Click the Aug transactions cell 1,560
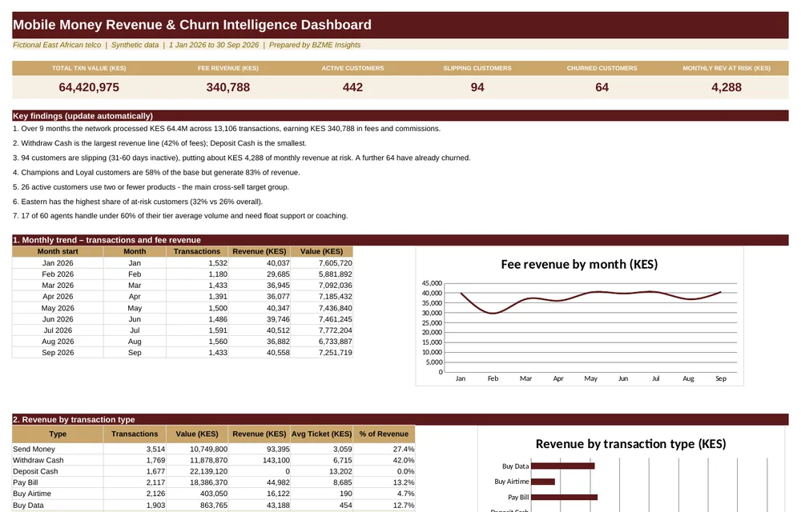801x512 pixels. coord(197,342)
